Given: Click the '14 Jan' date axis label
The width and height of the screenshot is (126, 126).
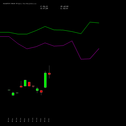Looking at the screenshot, I should 33,120.
